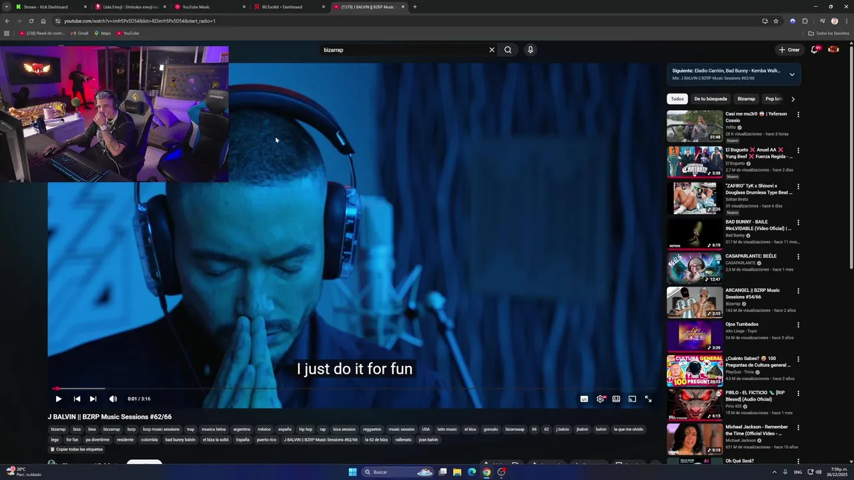The width and height of the screenshot is (854, 480).
Task: Click the 'hip hop' video tag
Action: click(306, 429)
